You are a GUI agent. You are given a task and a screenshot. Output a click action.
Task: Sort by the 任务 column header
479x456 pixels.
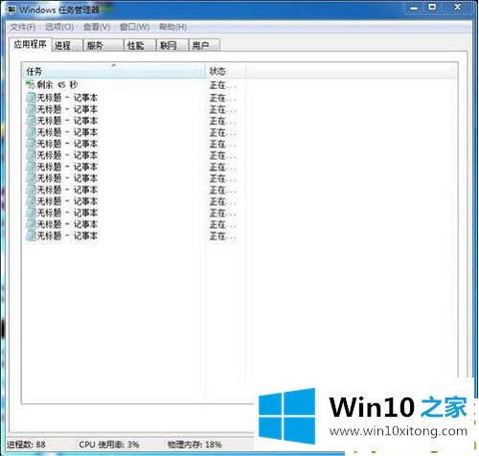114,71
